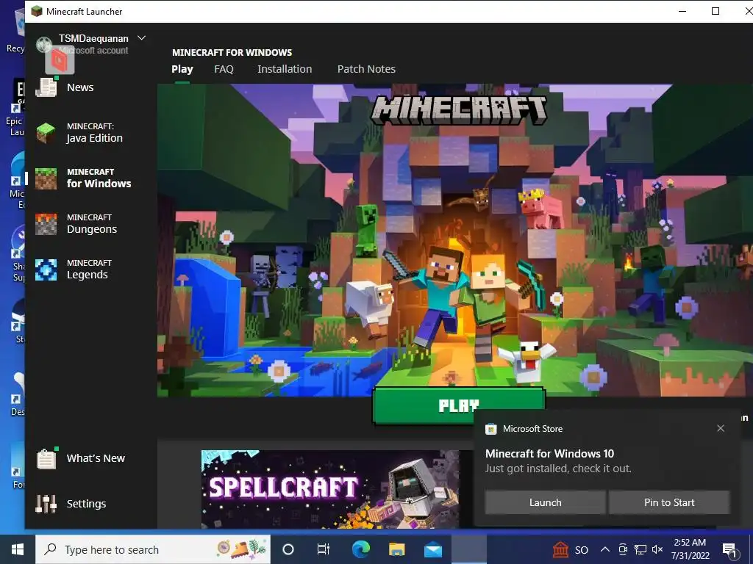Switch to the Installation tab
753x564 pixels.
285,69
